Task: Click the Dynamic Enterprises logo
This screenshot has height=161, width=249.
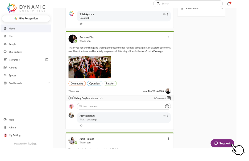Action: [x=26, y=8]
